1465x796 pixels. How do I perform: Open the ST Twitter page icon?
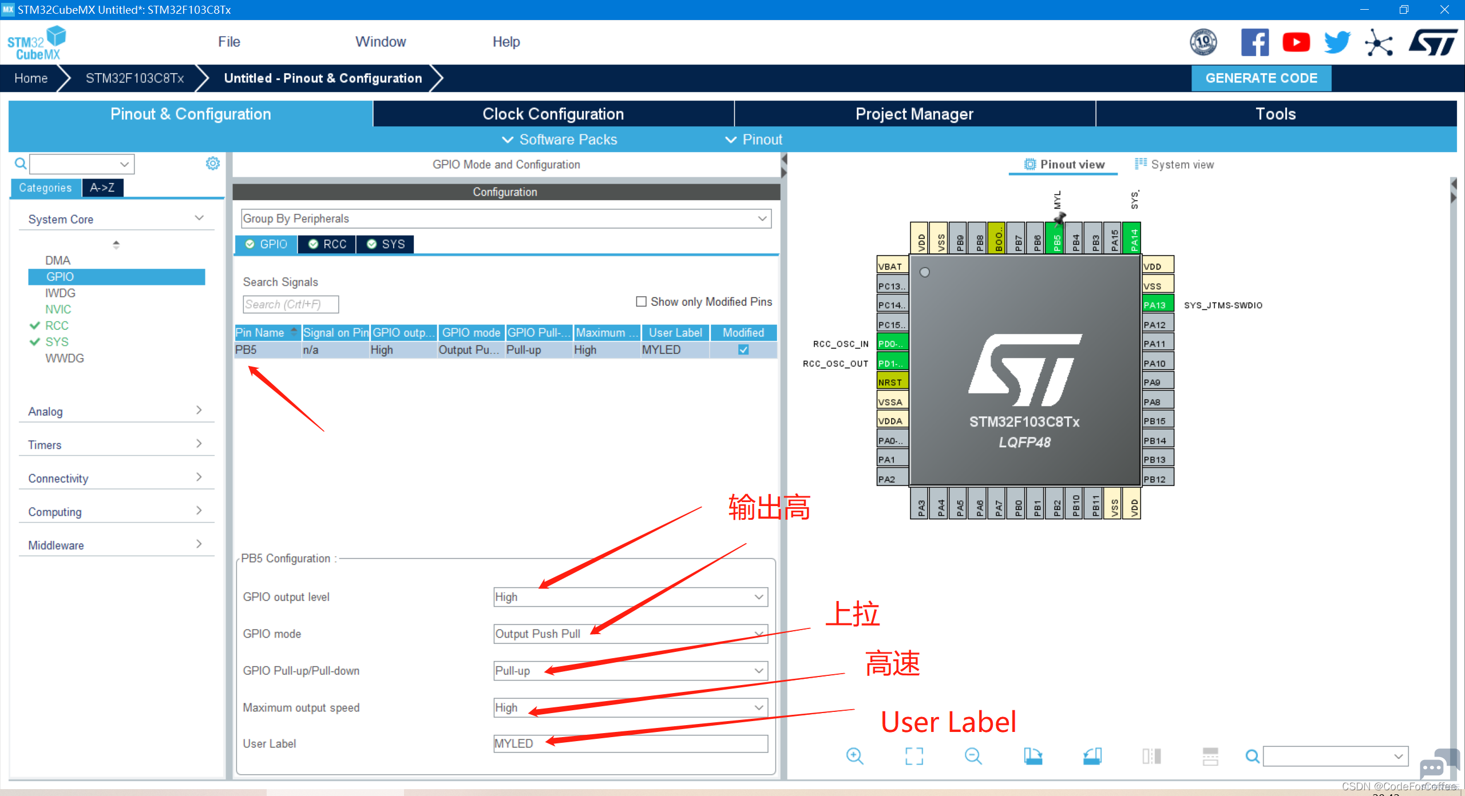[1337, 42]
